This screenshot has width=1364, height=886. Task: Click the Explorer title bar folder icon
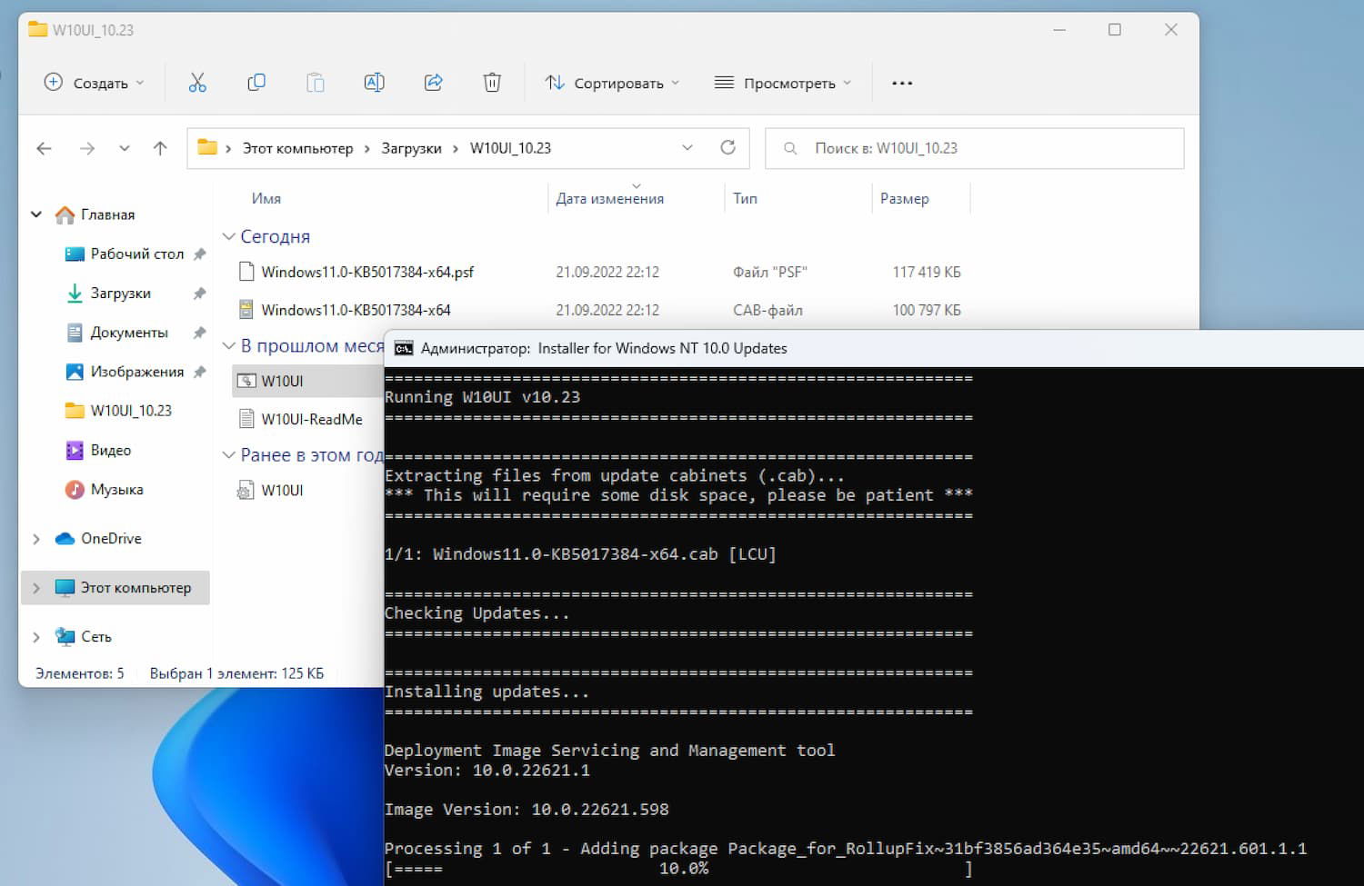point(37,29)
